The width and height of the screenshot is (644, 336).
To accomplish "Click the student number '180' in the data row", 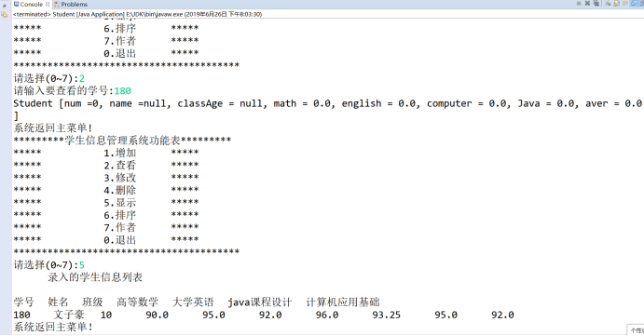I will tap(21, 315).
